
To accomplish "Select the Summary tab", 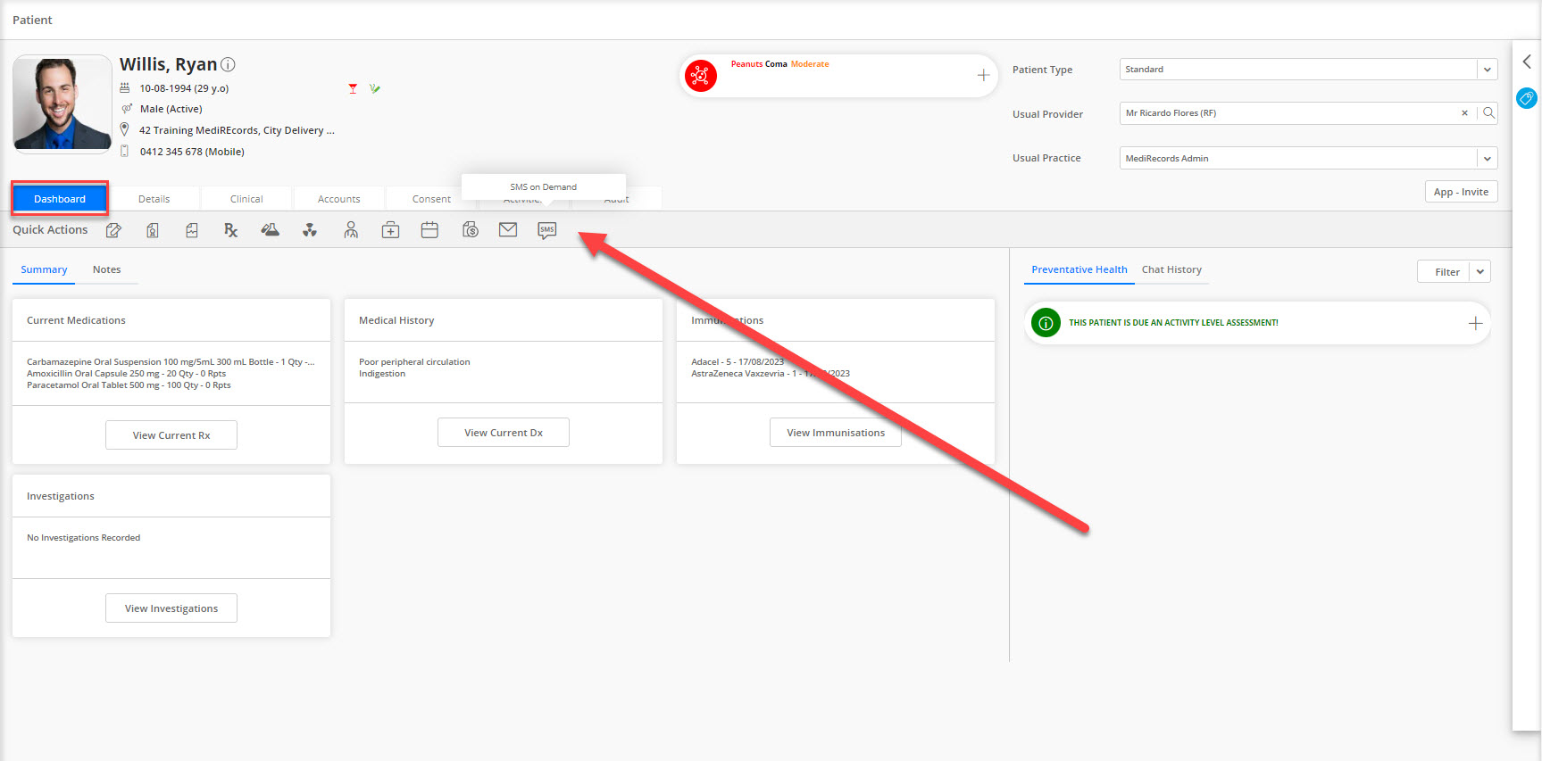I will coord(44,269).
